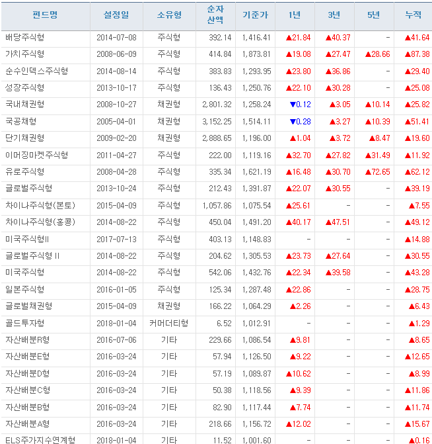Click base price 1,156.72
432x444 pixels.
[x=257, y=424]
